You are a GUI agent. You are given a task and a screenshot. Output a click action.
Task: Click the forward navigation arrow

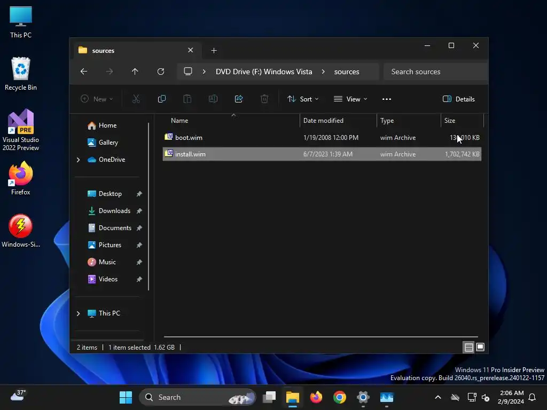pos(110,72)
